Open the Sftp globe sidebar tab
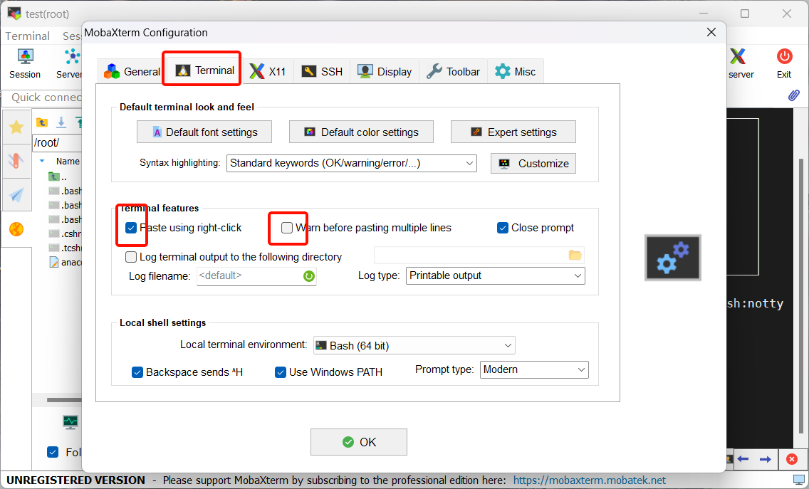Viewport: 809px width, 489px height. pyautogui.click(x=16, y=229)
